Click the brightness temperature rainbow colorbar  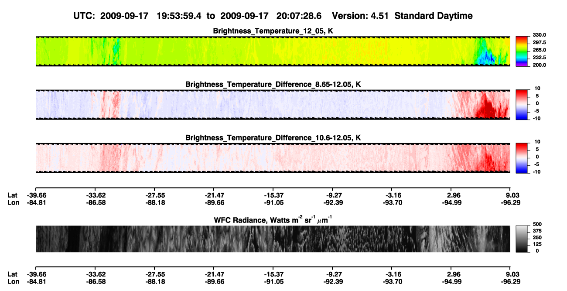coord(522,50)
